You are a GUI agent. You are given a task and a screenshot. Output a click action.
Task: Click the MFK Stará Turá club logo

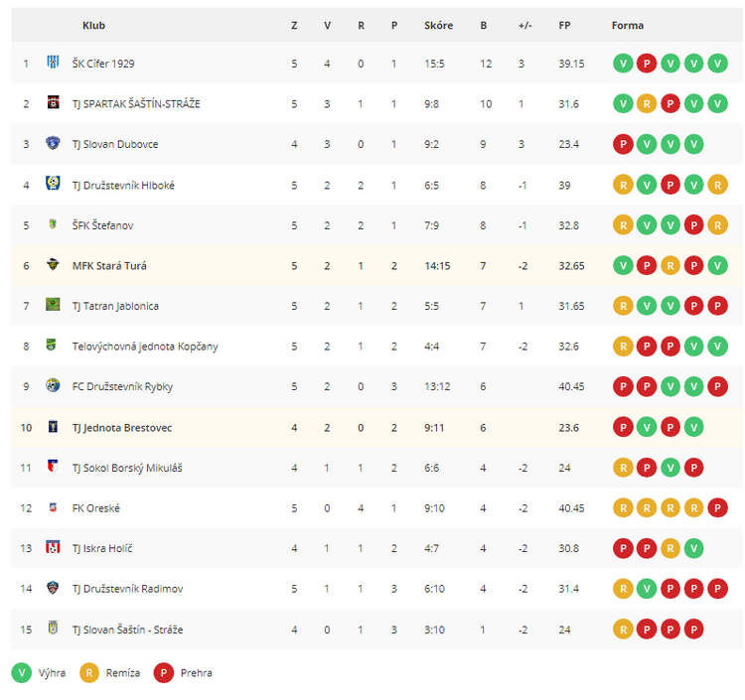(53, 264)
